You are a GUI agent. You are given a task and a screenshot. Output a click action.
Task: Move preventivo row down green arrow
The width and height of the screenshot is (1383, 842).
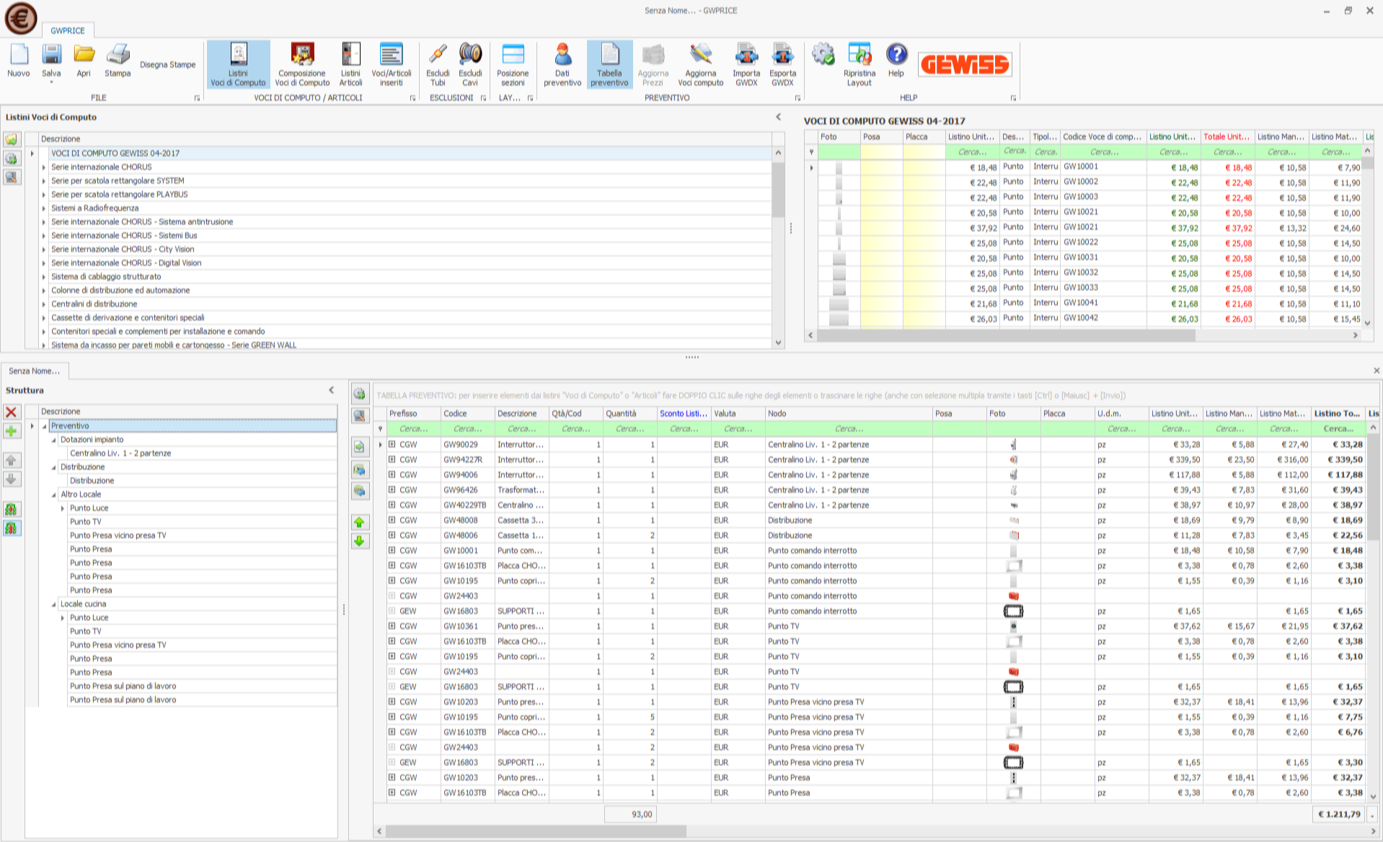click(x=360, y=541)
